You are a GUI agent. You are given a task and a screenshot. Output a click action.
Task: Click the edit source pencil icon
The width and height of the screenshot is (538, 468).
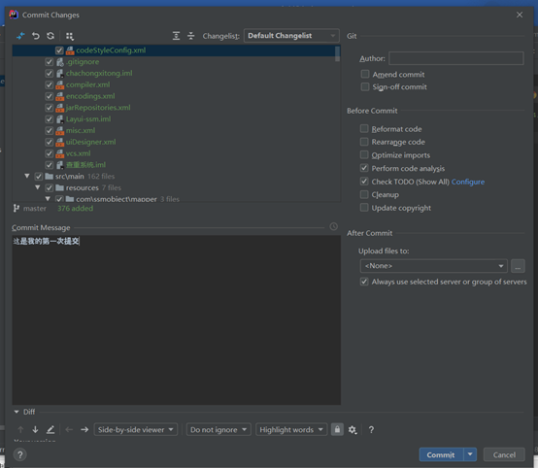click(50, 429)
